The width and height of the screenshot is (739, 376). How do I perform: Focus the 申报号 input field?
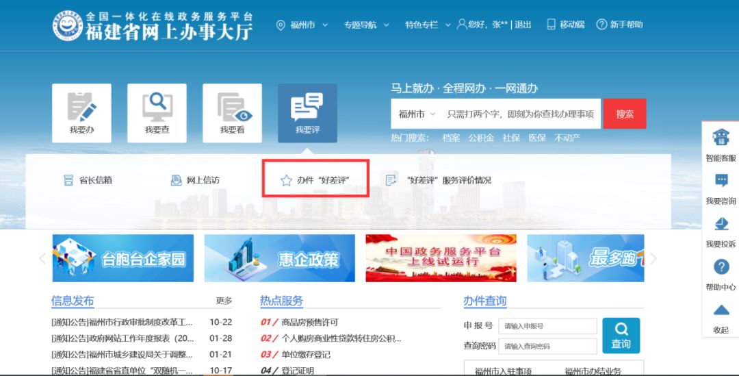click(547, 326)
